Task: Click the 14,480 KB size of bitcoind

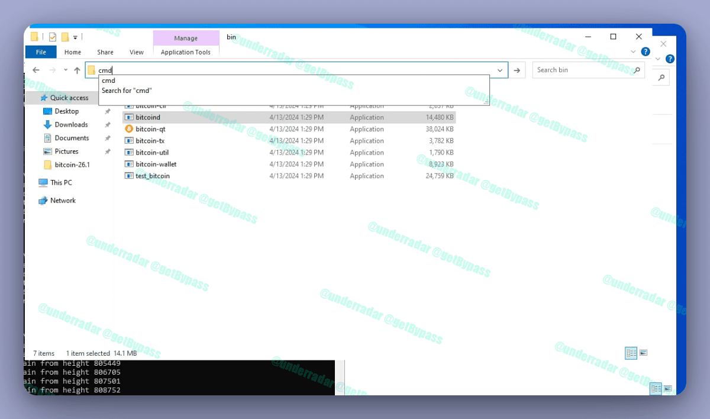Action: [440, 117]
